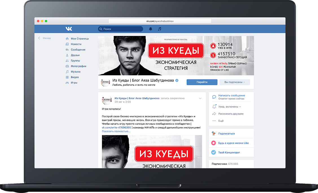Screen dimensions: 318x193
Task: Click the community avatar beside the title
Action: point(106,82)
